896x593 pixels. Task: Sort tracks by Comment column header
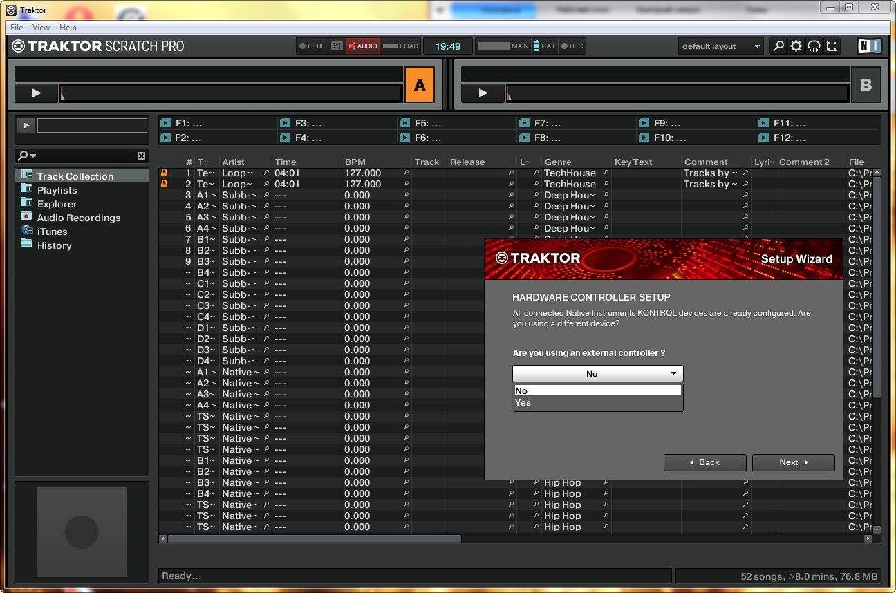click(706, 162)
